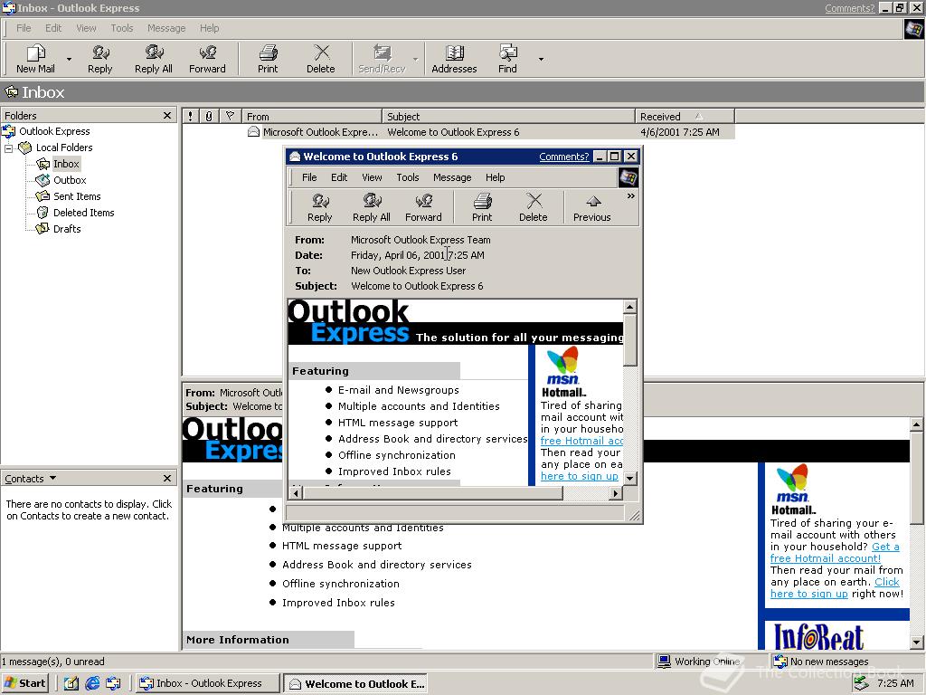
Task: Select the Deleted Items folder
Action: 83,213
